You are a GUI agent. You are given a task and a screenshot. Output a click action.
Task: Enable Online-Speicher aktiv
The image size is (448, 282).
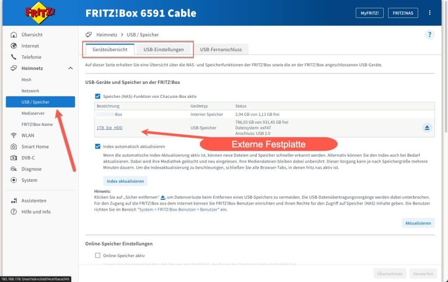click(97, 255)
